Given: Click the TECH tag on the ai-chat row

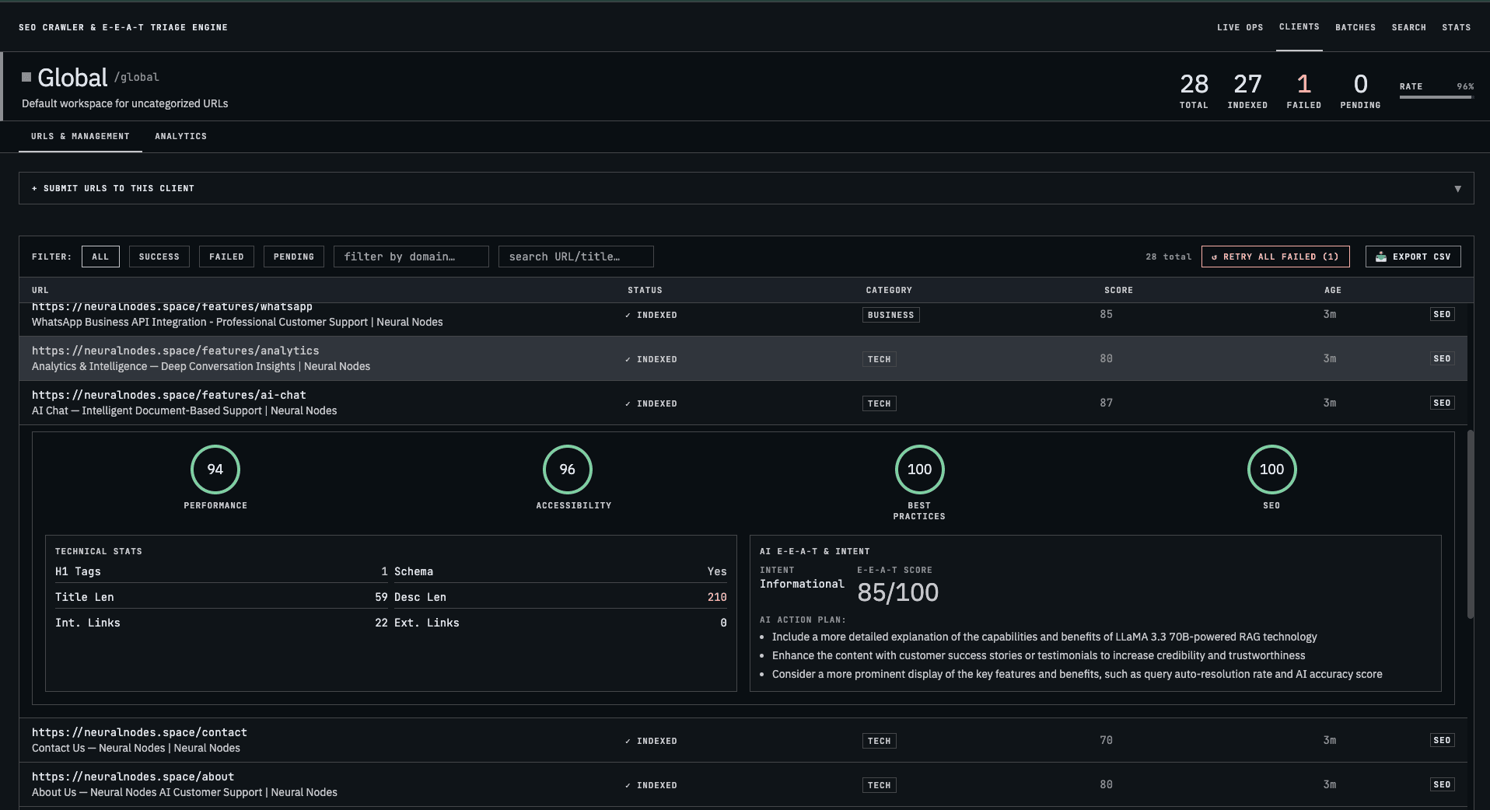Looking at the screenshot, I should tap(879, 403).
